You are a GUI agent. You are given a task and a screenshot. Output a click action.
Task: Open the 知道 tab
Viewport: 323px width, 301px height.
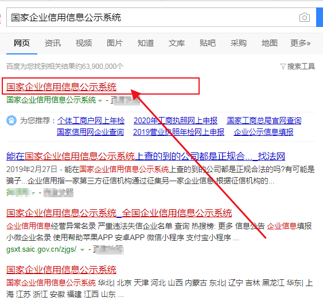click(x=146, y=43)
